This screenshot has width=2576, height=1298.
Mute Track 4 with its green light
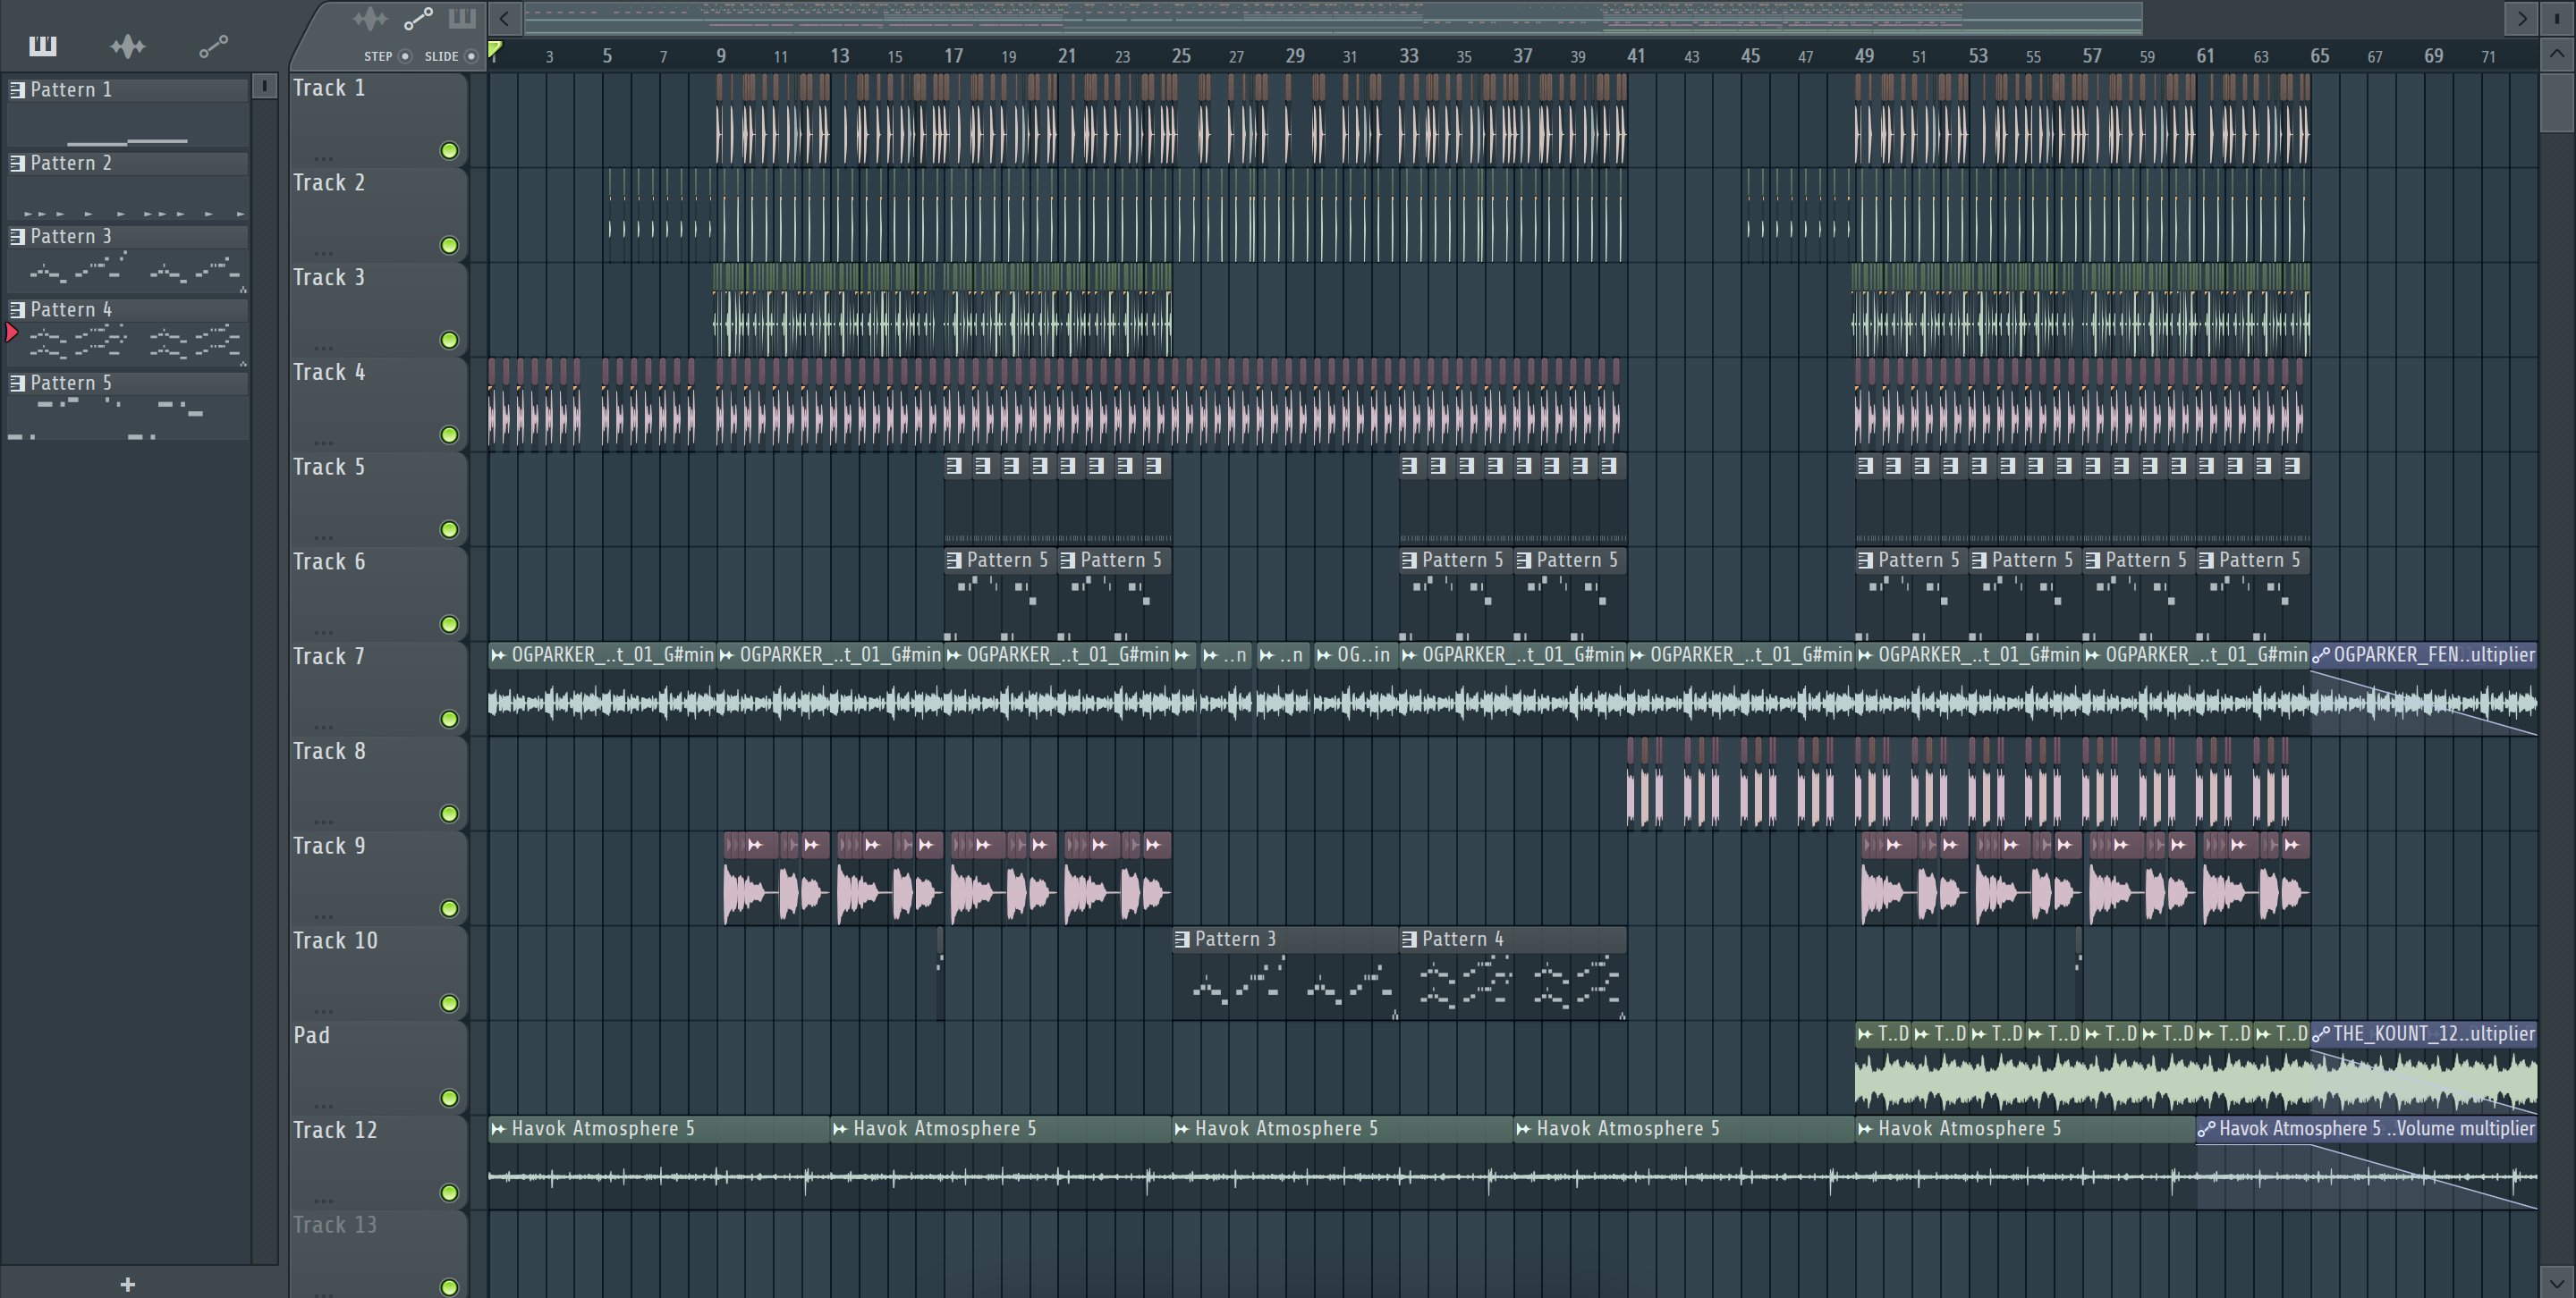coord(449,434)
